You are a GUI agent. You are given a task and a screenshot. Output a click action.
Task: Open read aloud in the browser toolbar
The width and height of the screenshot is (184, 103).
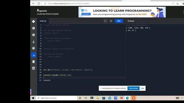pyautogui.click(x=173, y=3)
